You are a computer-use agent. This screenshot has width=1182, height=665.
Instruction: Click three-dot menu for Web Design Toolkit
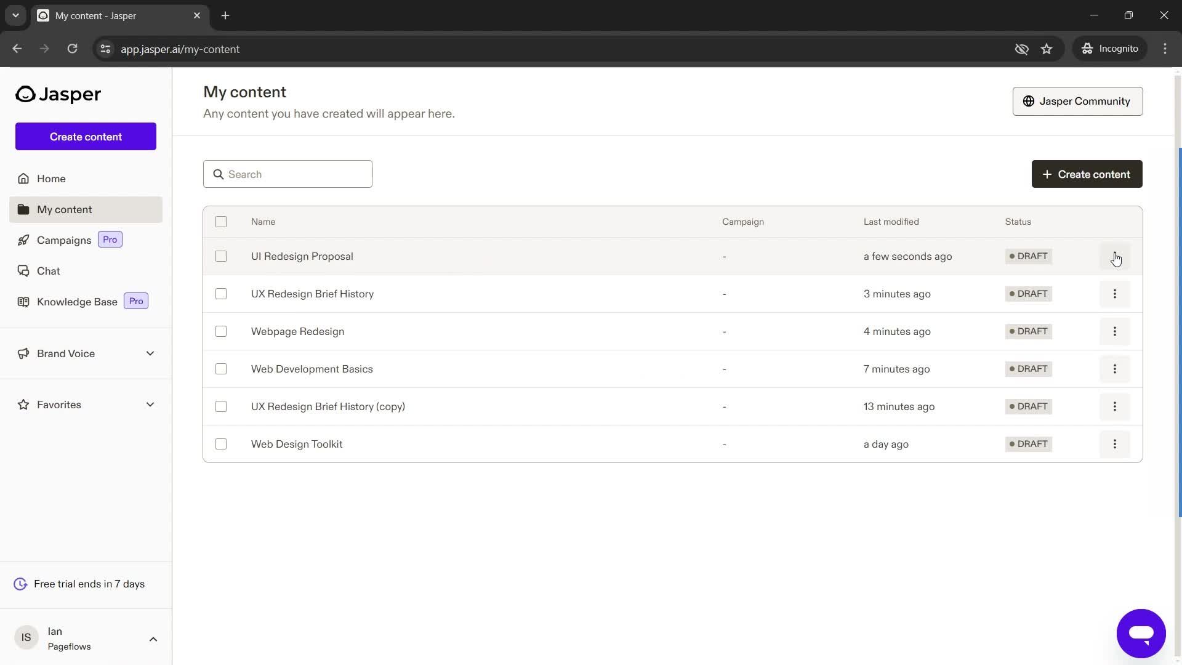click(1115, 444)
